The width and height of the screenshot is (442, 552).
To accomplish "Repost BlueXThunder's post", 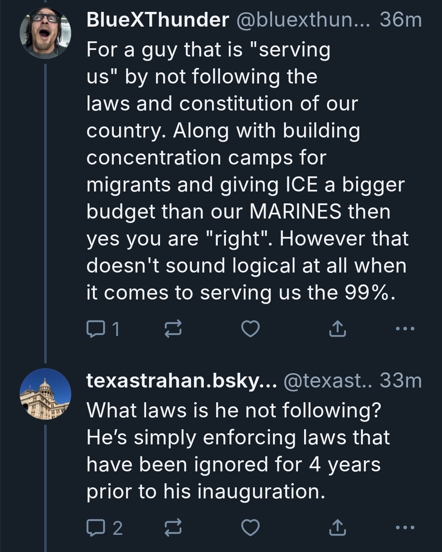I will tap(173, 329).
